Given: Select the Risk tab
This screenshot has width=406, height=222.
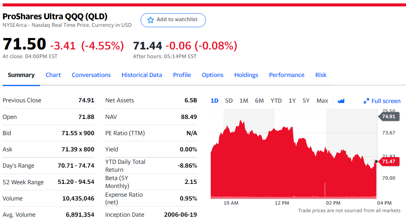Looking at the screenshot, I should pyautogui.click(x=321, y=75).
